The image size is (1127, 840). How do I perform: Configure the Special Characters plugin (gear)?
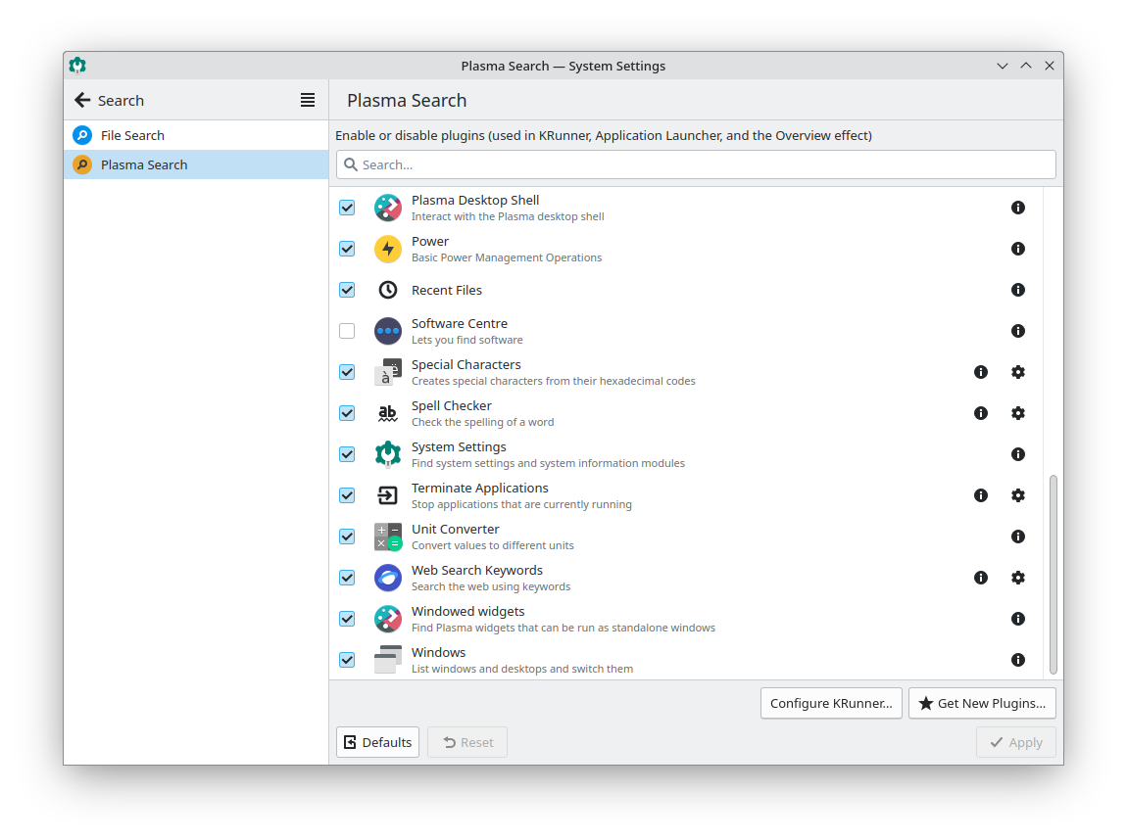point(1018,372)
